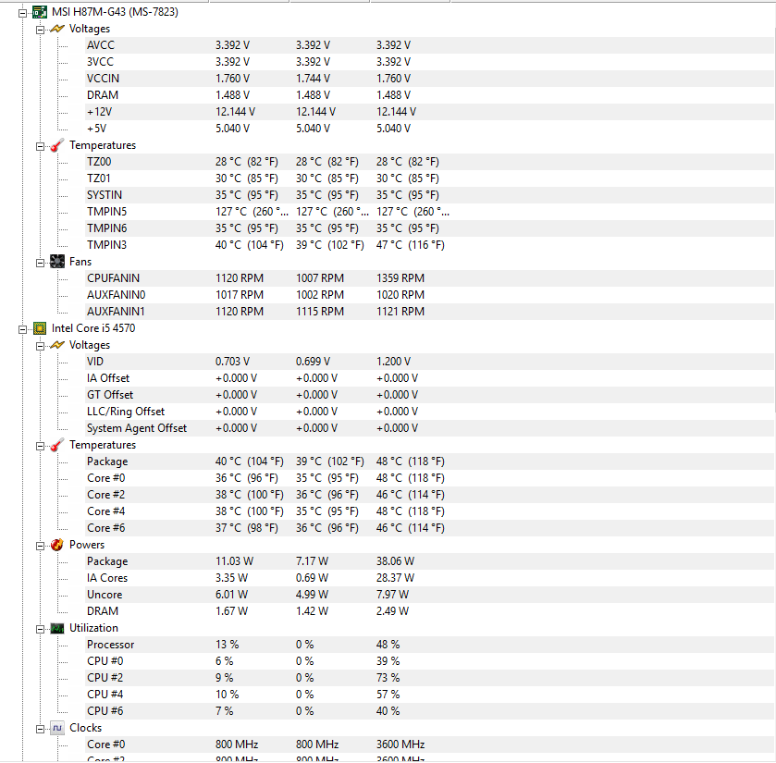Select the CPU #4 utilization row
The height and width of the screenshot is (763, 776).
[429, 695]
